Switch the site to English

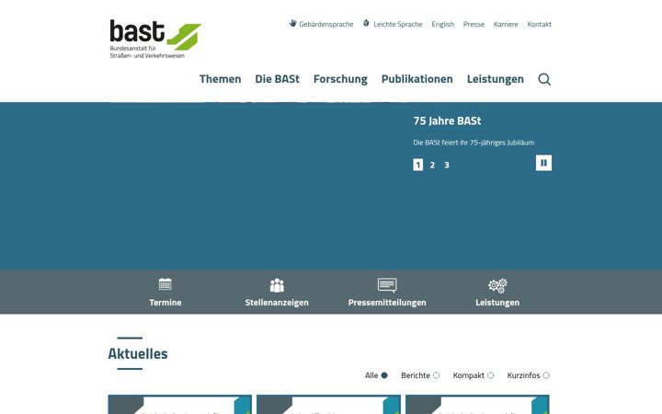pos(442,24)
